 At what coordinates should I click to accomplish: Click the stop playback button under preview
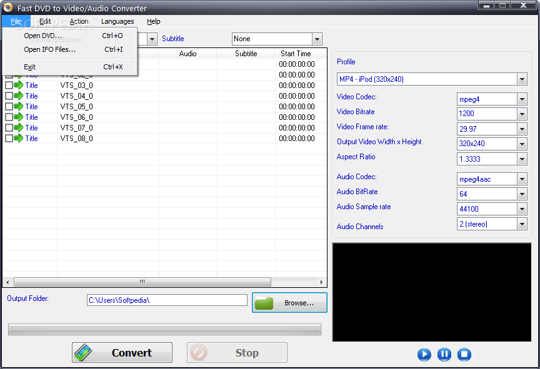[x=464, y=354]
